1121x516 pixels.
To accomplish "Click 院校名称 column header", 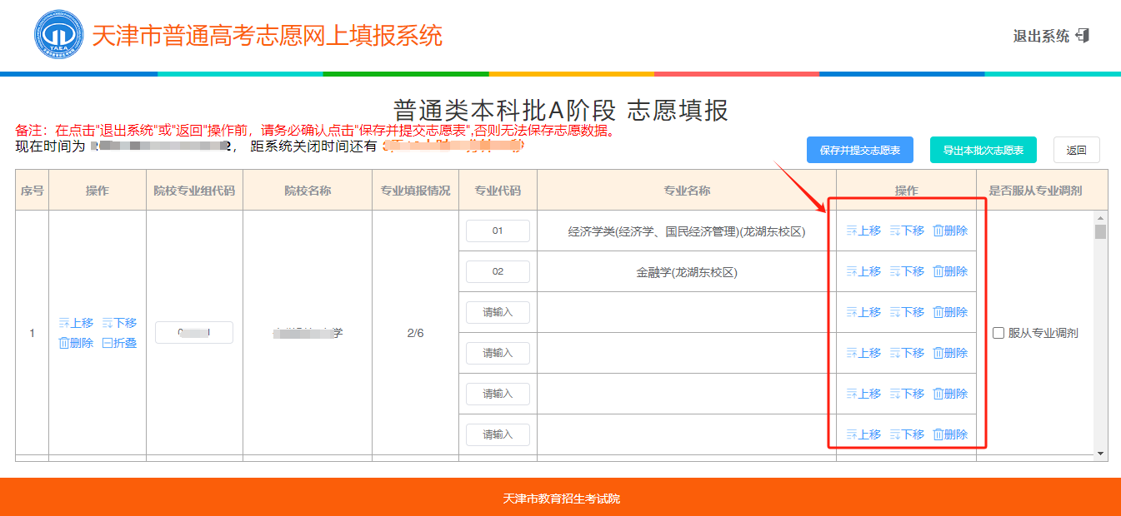I will point(308,191).
